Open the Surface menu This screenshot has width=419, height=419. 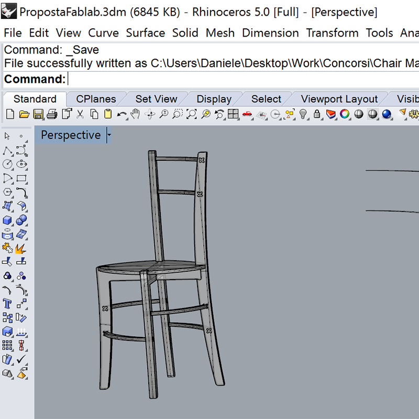[146, 33]
